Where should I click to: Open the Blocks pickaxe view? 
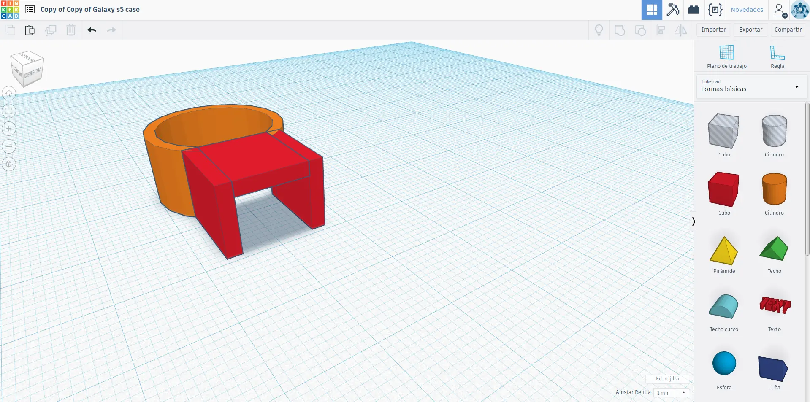[x=673, y=10]
